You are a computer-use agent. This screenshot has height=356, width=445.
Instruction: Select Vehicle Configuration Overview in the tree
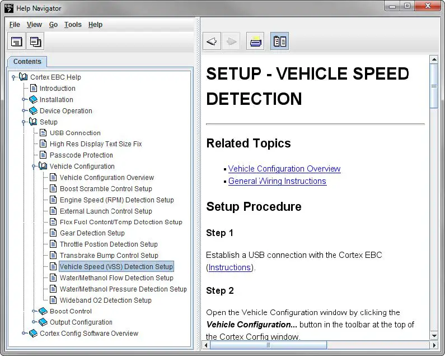[x=107, y=177]
